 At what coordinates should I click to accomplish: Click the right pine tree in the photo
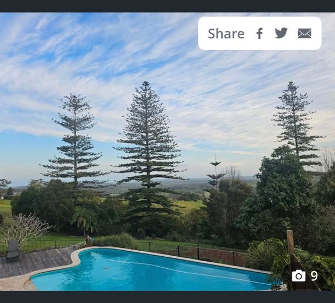coord(296,124)
